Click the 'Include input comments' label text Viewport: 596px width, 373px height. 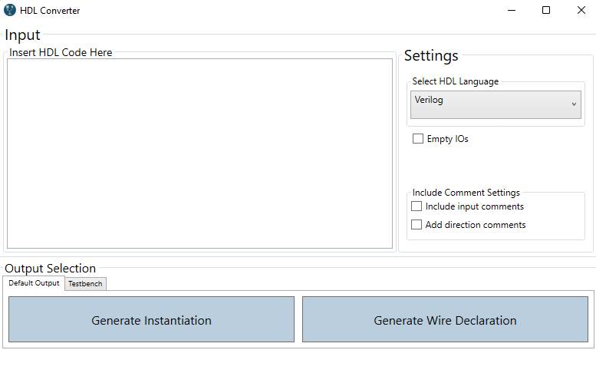coord(474,206)
